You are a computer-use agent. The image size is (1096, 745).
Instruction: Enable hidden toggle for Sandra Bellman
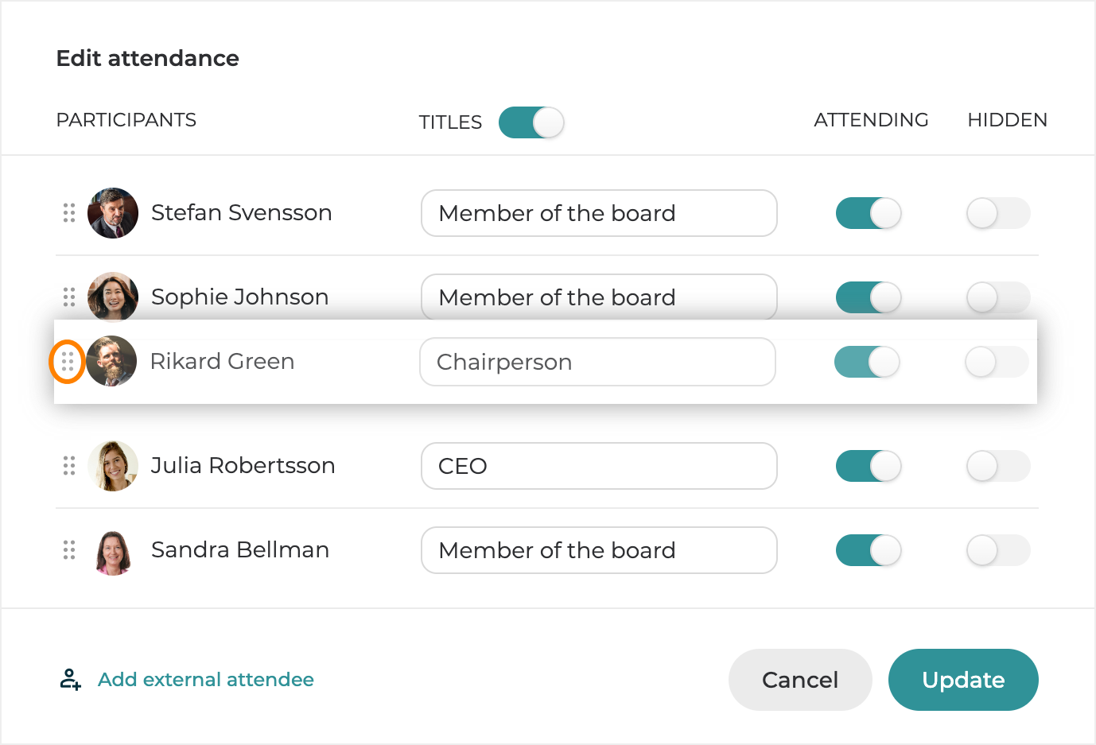tap(998, 550)
